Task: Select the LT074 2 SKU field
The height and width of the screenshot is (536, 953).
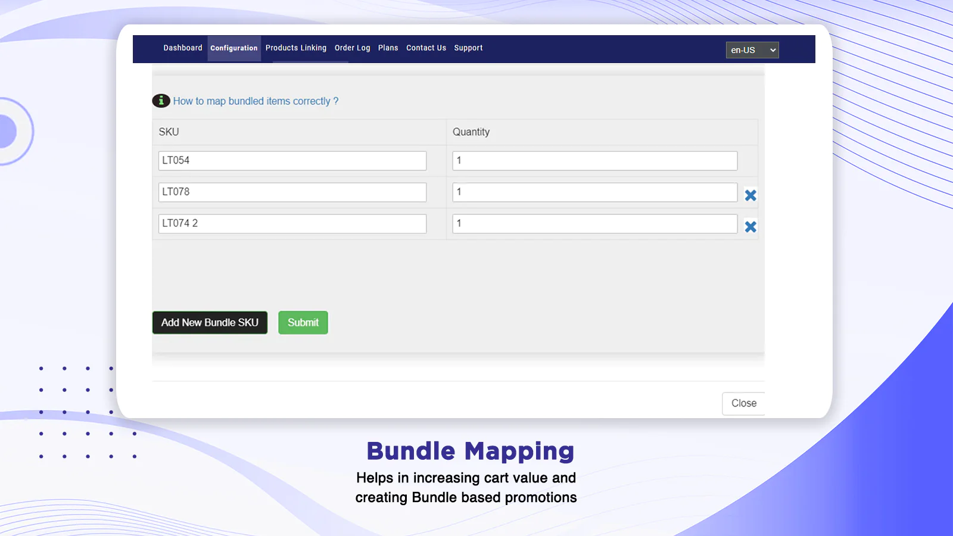Action: [x=292, y=224]
